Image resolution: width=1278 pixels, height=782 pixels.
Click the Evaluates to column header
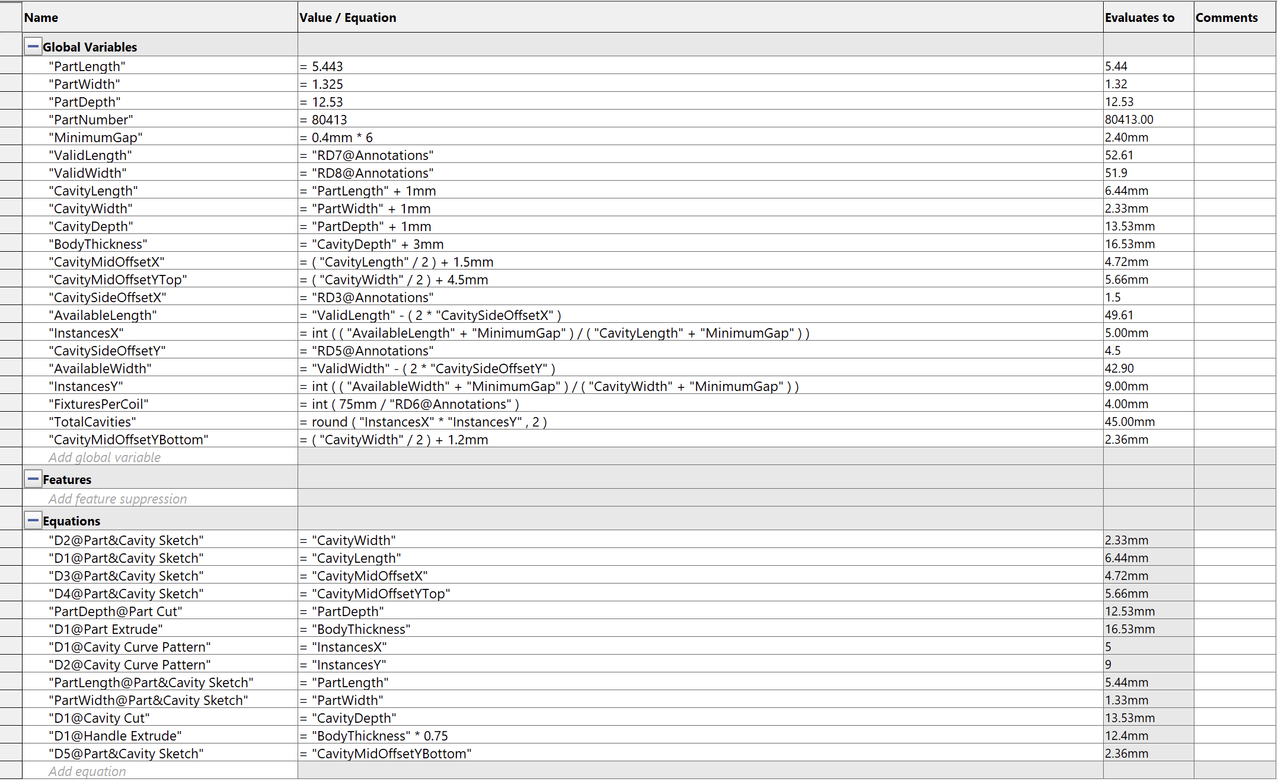tap(1147, 17)
